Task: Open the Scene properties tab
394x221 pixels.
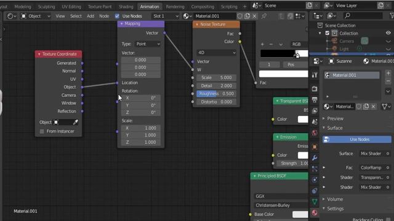Action: [315, 122]
